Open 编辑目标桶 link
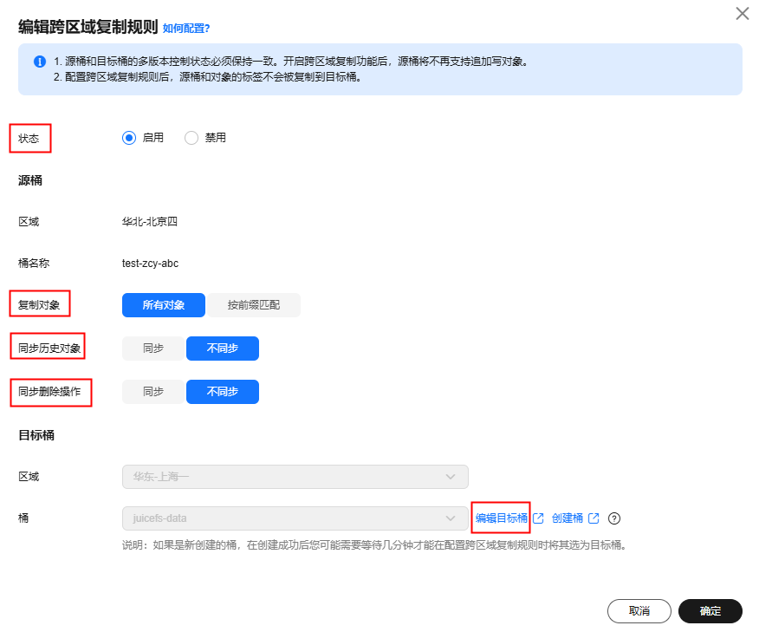The height and width of the screenshot is (632, 759). (x=501, y=518)
